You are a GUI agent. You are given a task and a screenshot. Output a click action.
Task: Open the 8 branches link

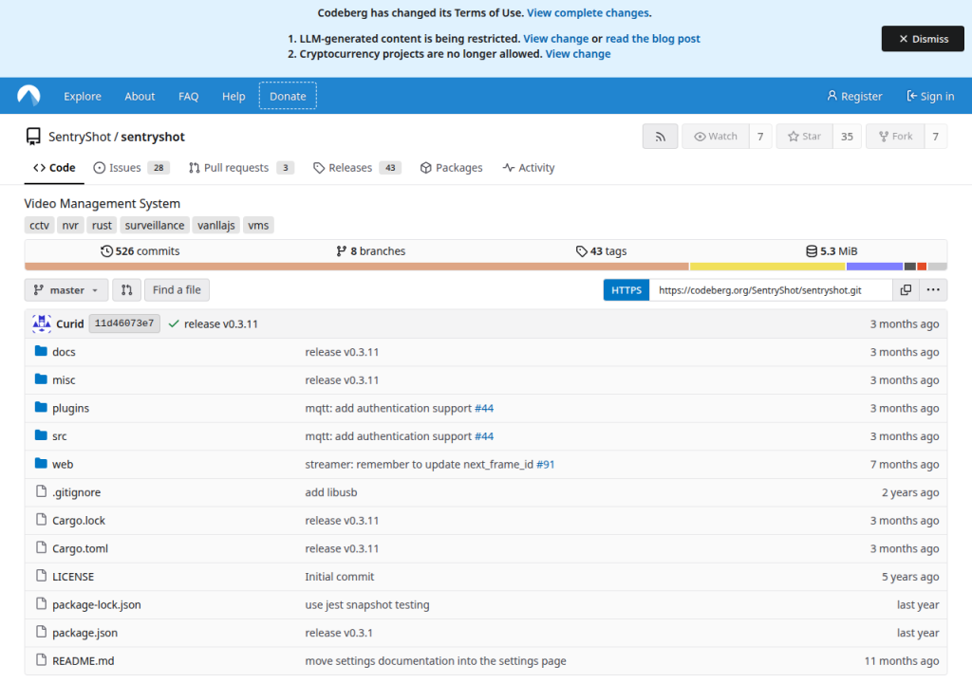point(371,251)
